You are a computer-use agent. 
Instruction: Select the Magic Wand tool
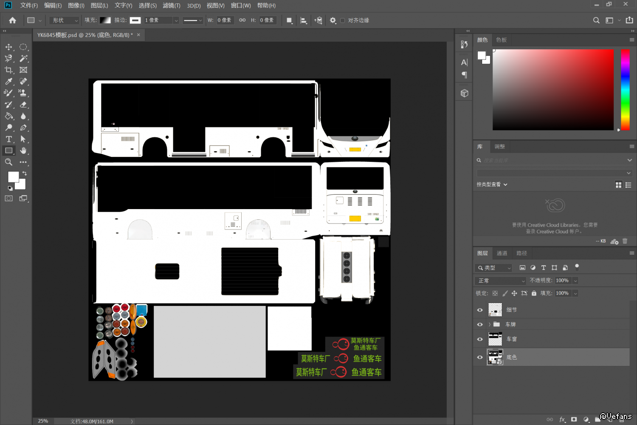click(x=23, y=59)
